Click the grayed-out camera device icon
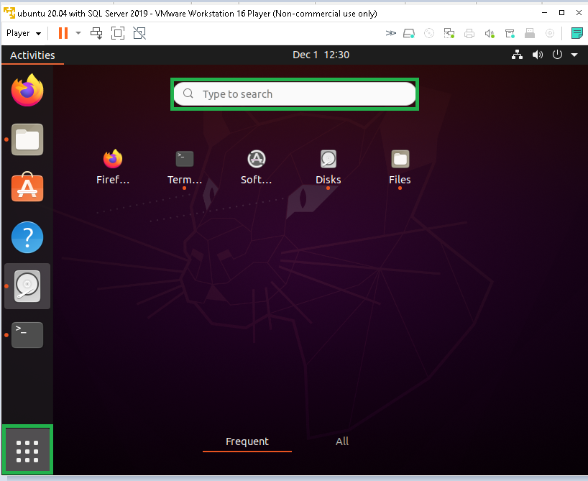The image size is (588, 481). (x=550, y=33)
